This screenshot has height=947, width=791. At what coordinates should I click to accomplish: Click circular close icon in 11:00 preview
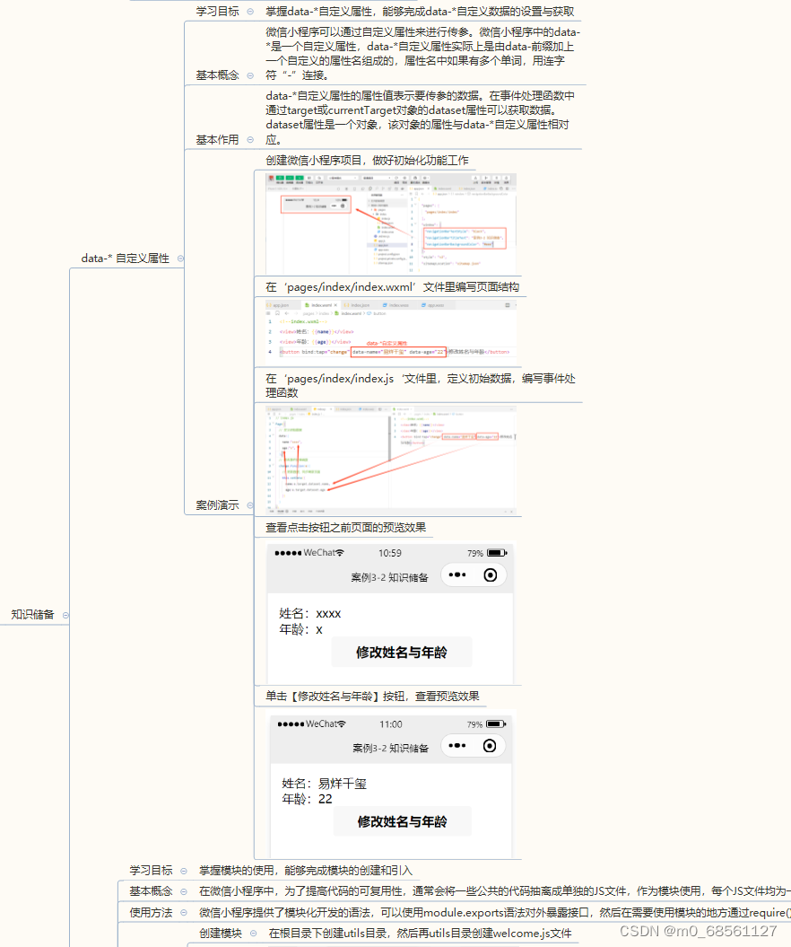pyautogui.click(x=490, y=746)
